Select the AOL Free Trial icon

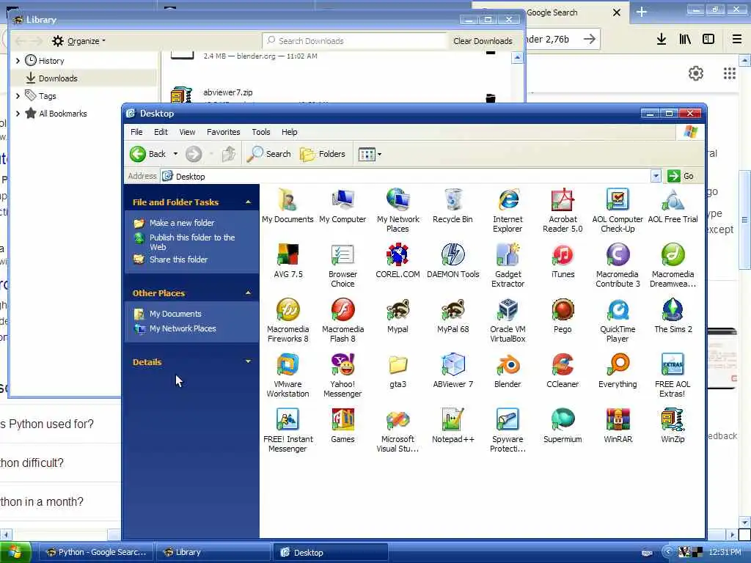pos(673,206)
